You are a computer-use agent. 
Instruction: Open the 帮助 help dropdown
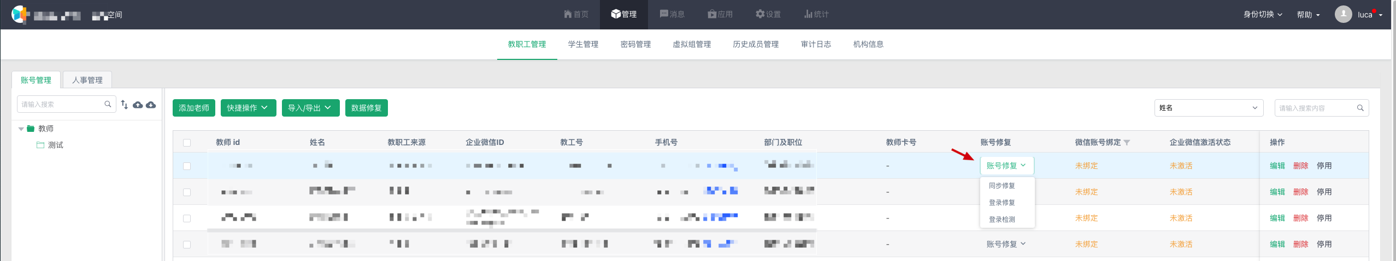click(1308, 15)
